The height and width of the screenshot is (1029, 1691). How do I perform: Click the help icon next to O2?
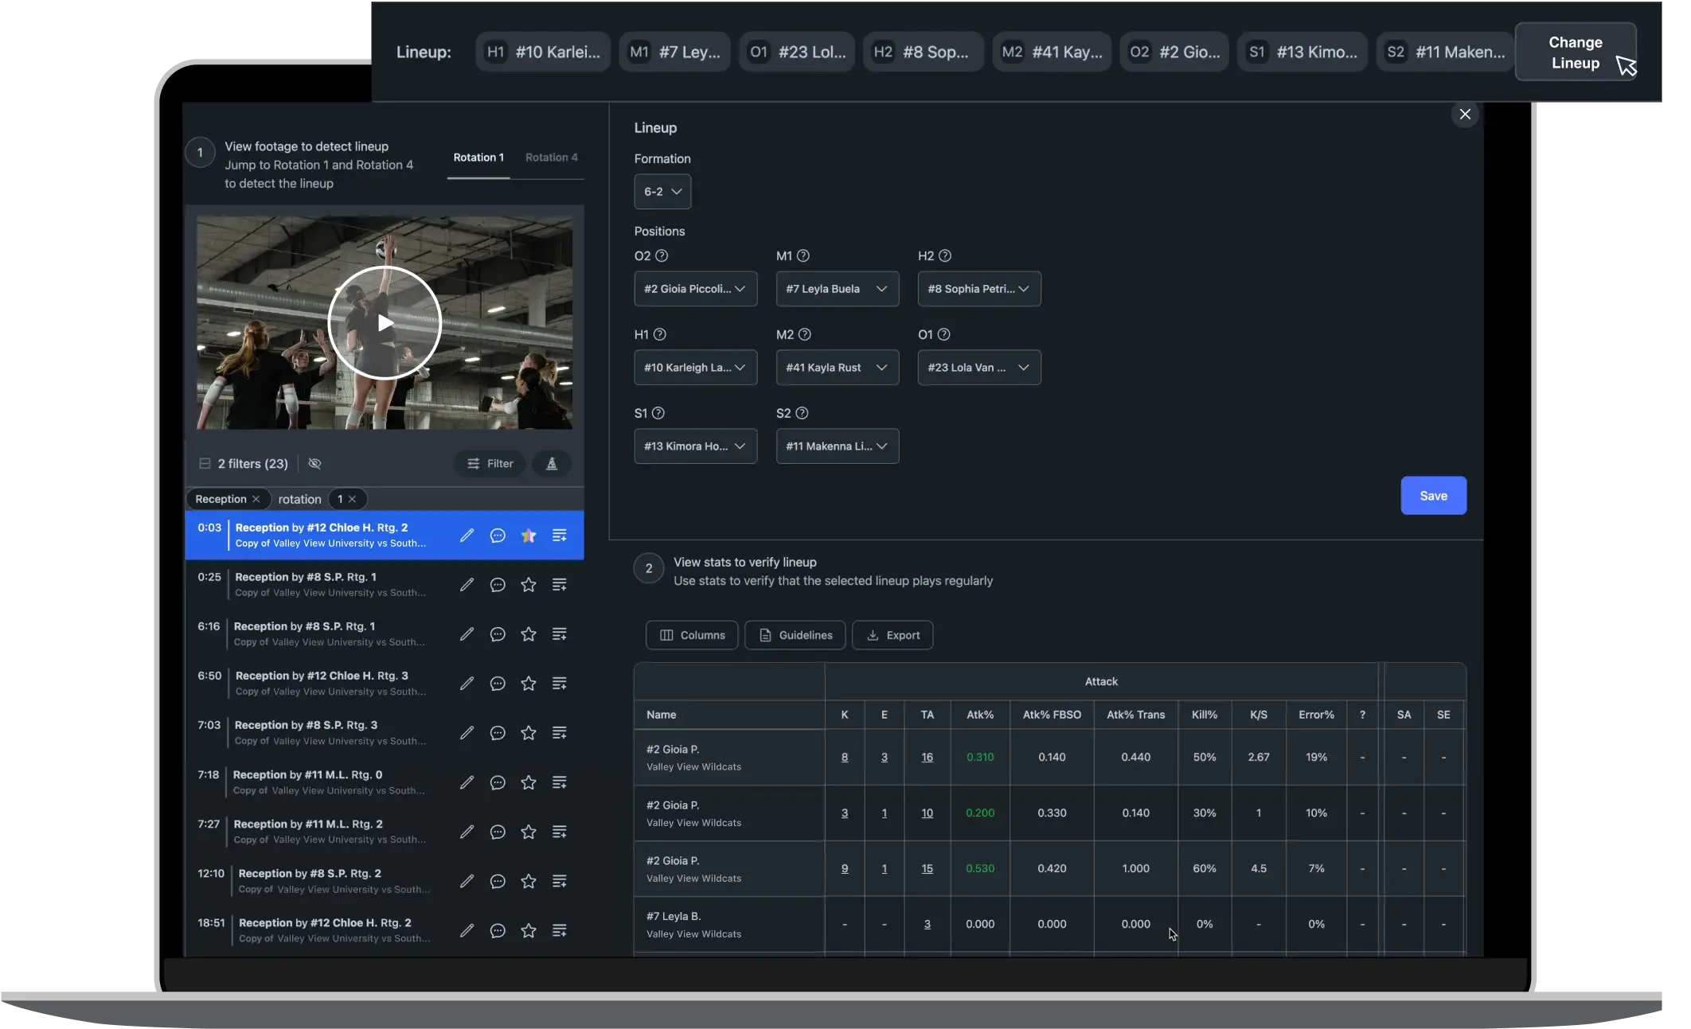(662, 255)
